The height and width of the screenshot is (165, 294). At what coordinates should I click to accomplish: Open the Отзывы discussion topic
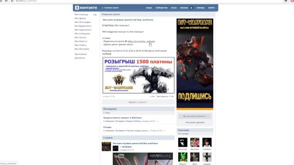tap(107, 127)
